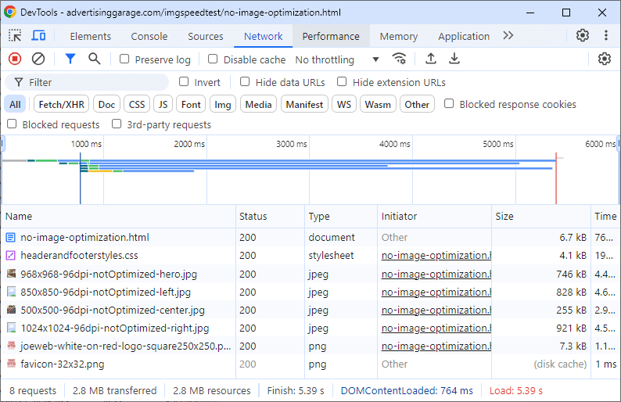Click the Filter text field
The height and width of the screenshot is (402, 621).
tap(94, 82)
